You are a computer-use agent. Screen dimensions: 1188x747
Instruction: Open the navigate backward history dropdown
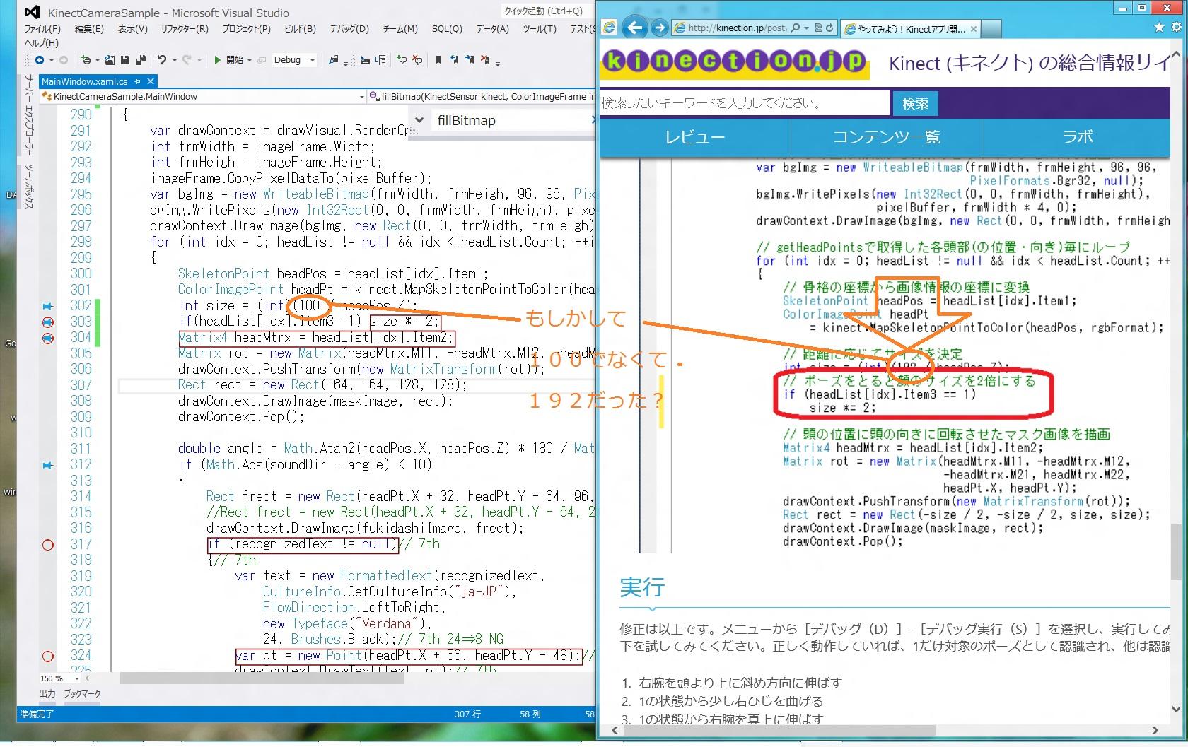coord(51,60)
